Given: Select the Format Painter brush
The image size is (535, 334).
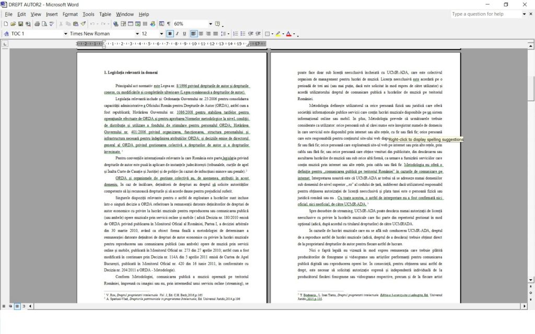Looking at the screenshot, I should click(x=83, y=24).
